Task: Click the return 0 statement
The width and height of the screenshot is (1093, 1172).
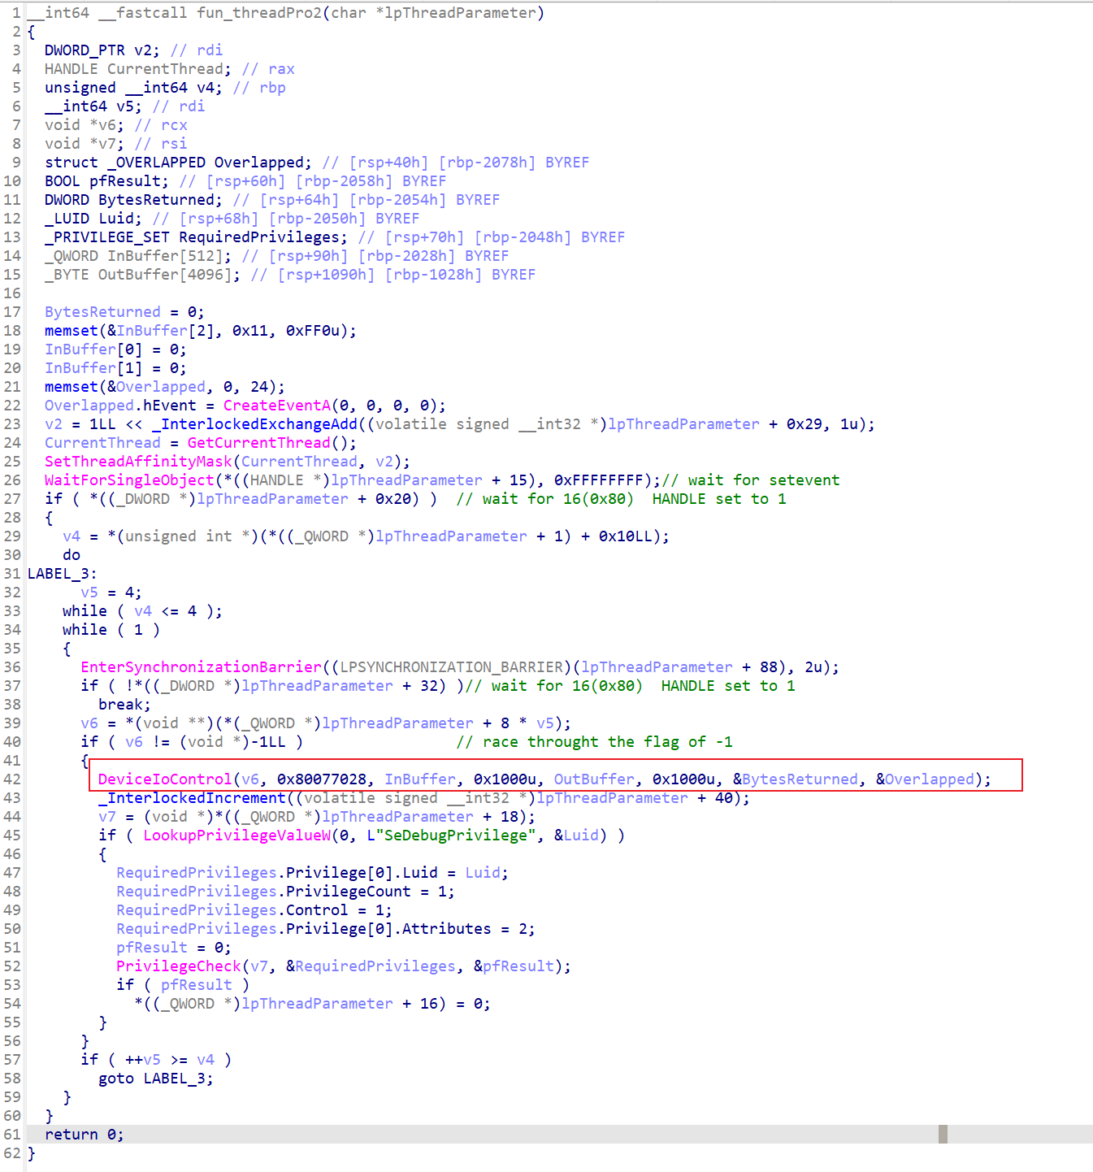Action: point(84,1135)
